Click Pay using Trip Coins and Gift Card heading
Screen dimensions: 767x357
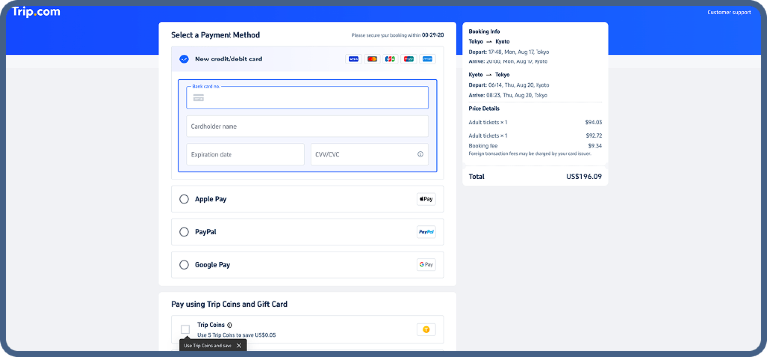click(230, 304)
